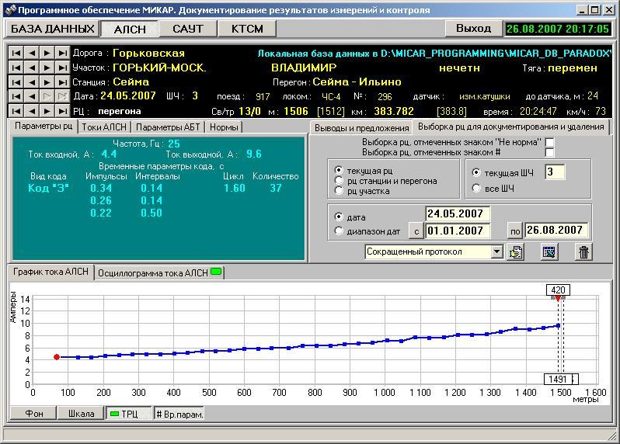Screen dimensions: 620x444
Task: Click the protocol document generation icon
Action: (516, 251)
